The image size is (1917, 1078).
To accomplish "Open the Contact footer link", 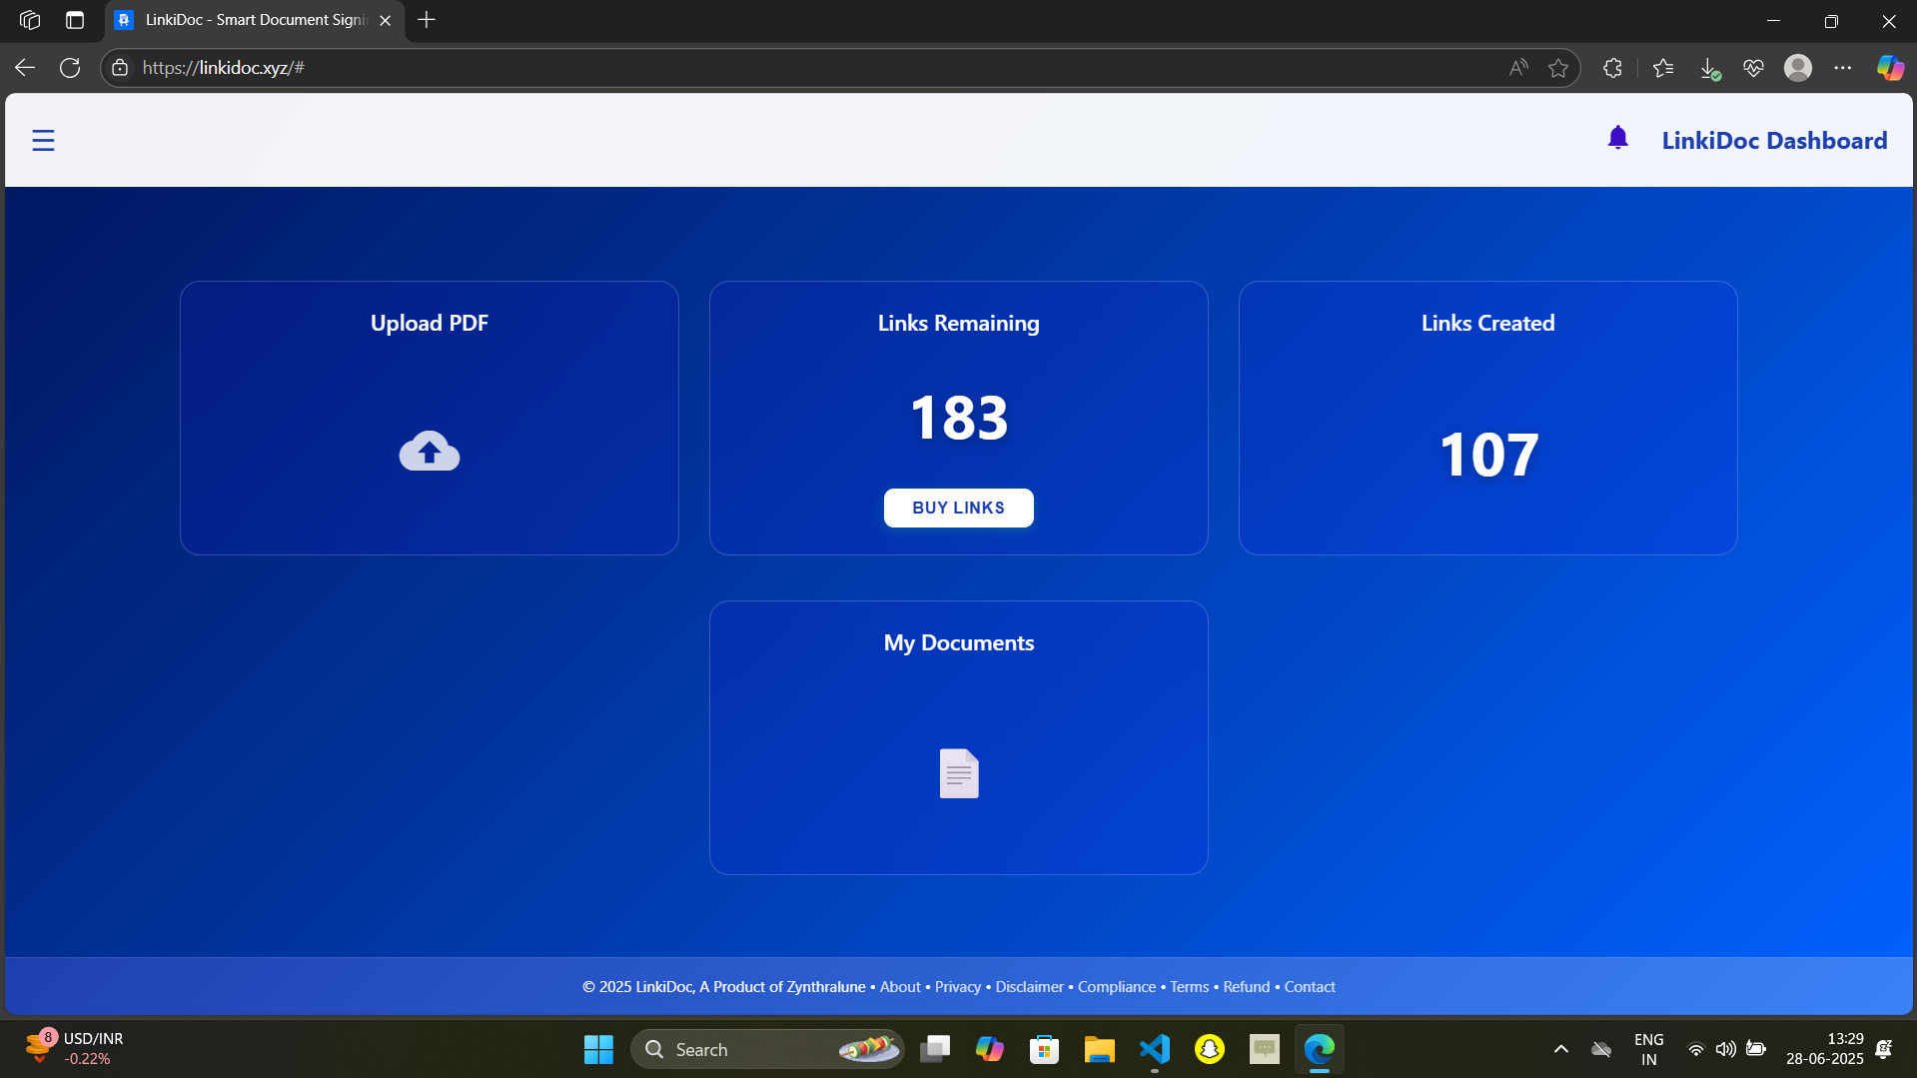I will tap(1309, 986).
